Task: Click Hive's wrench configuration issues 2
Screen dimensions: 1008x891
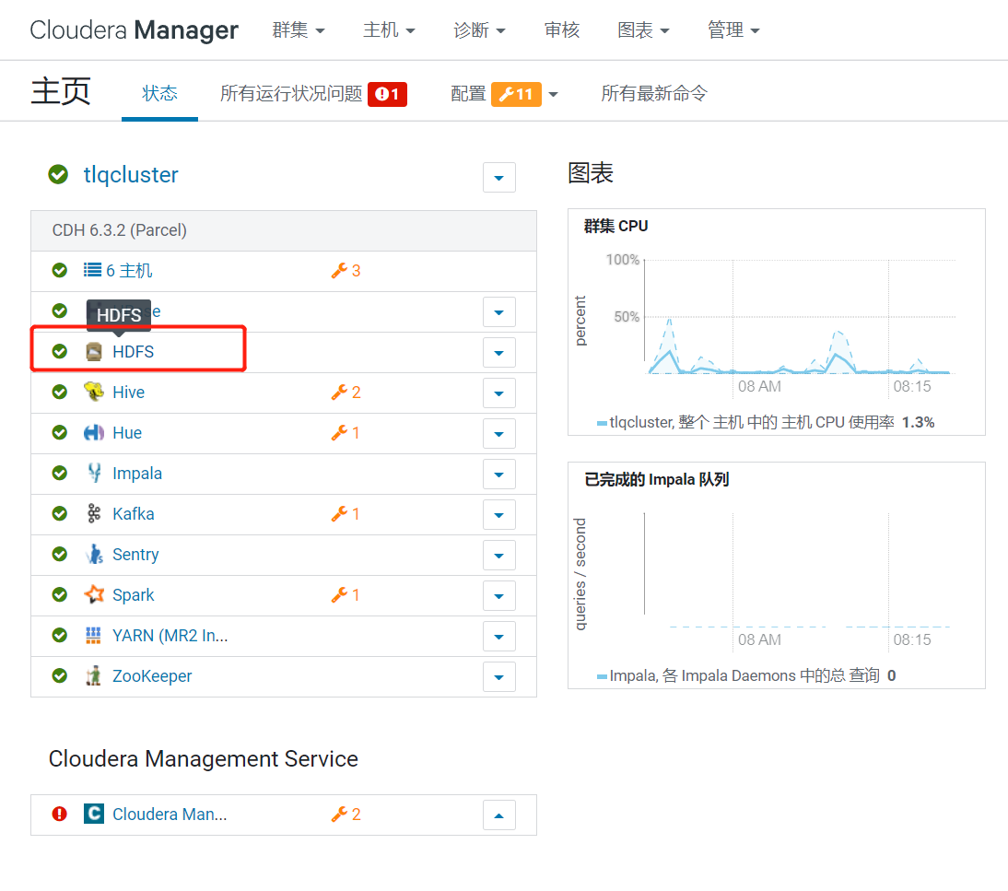Action: pyautogui.click(x=346, y=393)
